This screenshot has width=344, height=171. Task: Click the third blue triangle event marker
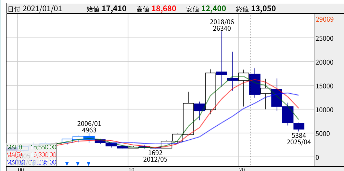(89, 164)
